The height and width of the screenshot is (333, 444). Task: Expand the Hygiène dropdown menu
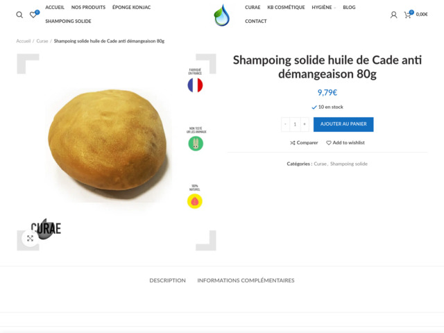tap(324, 8)
